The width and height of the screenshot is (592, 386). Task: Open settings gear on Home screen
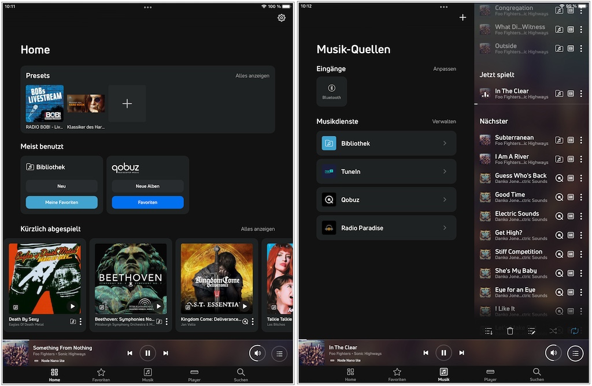pyautogui.click(x=282, y=18)
